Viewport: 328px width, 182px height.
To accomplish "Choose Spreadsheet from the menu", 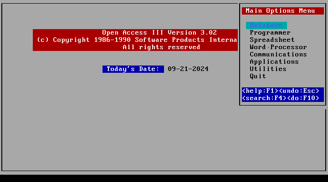I will (272, 40).
